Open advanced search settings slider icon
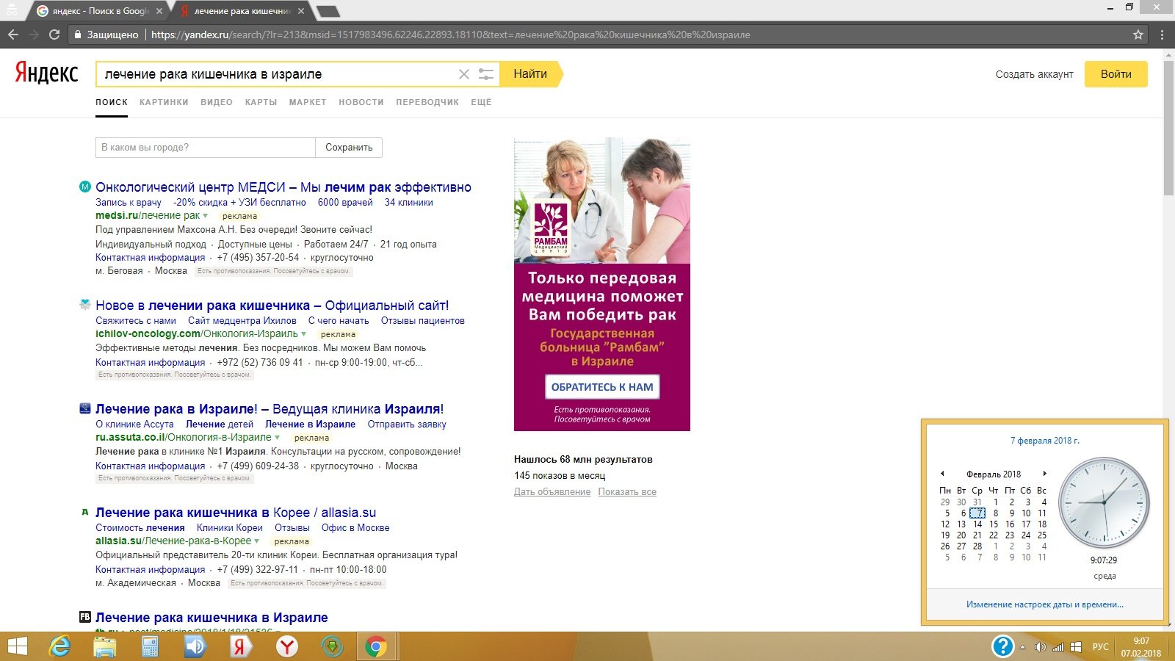The image size is (1175, 661). click(x=486, y=74)
